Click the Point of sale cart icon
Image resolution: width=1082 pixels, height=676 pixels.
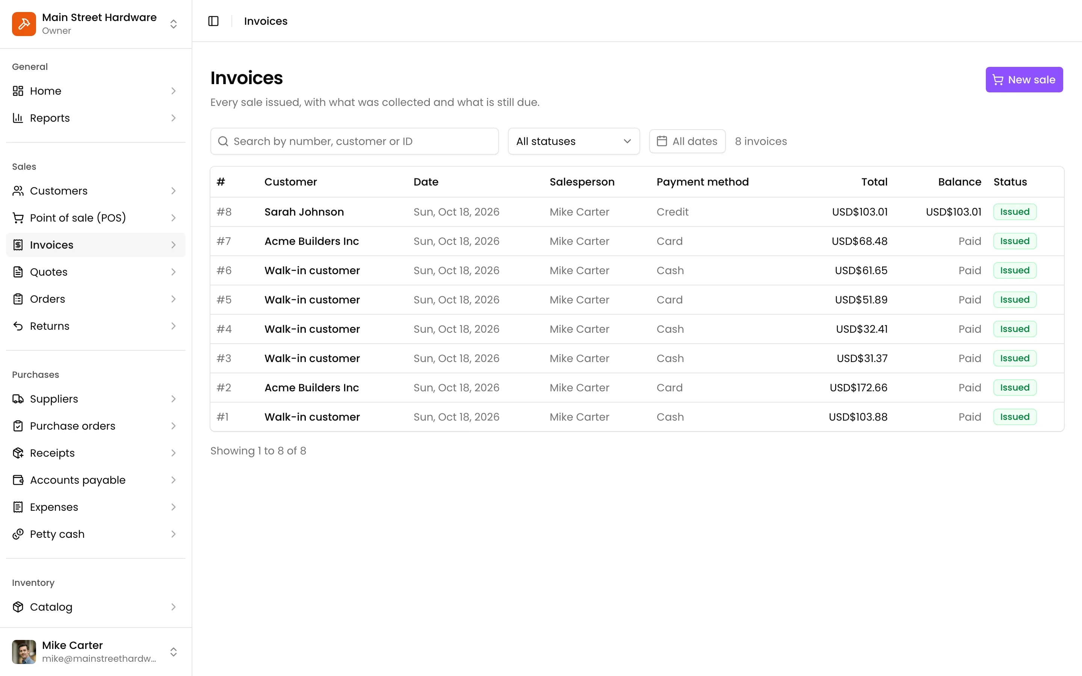(18, 218)
